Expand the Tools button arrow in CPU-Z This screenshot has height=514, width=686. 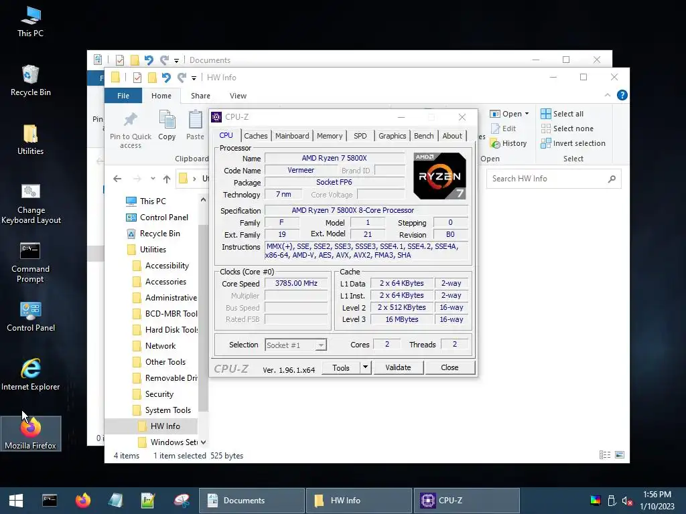[x=365, y=367]
